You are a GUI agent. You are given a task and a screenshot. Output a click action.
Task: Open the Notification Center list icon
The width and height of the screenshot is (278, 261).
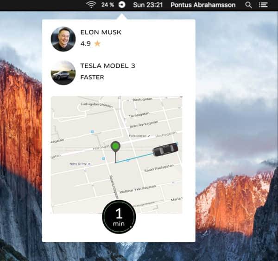[263, 5]
